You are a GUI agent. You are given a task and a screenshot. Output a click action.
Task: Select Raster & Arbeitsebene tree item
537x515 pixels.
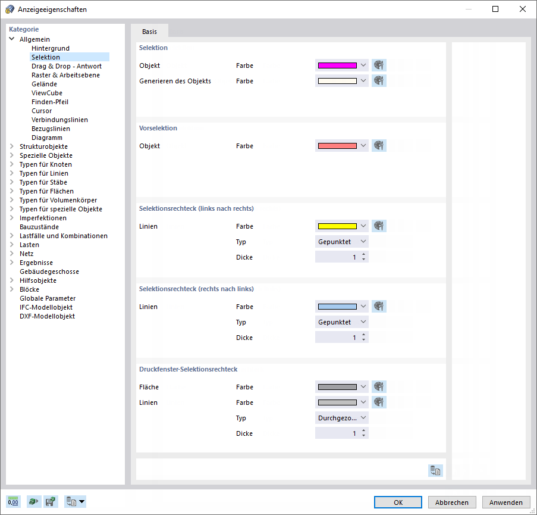(x=65, y=75)
